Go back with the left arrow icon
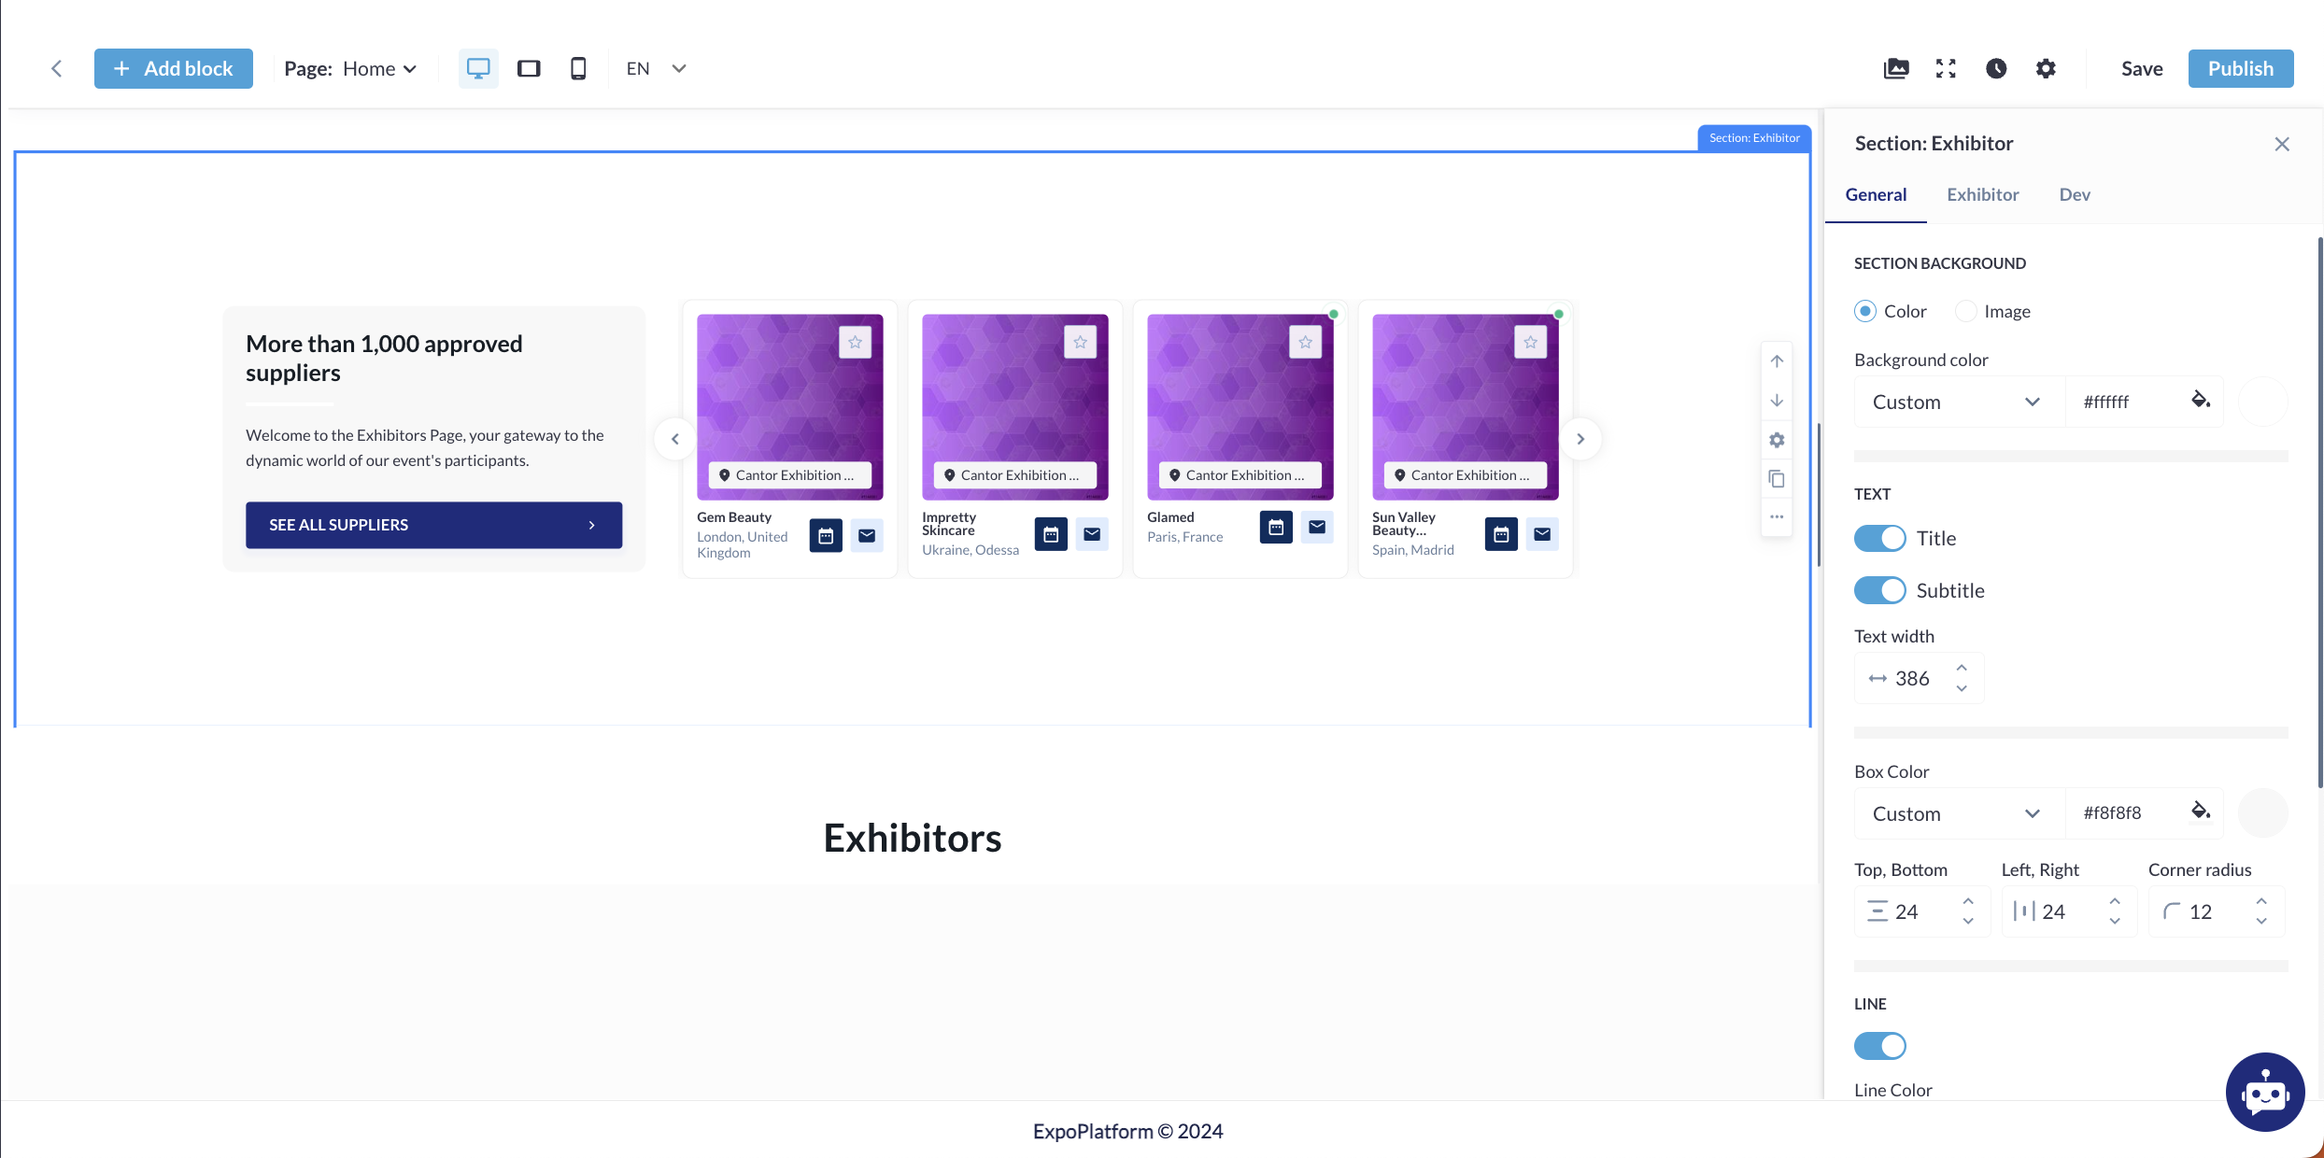This screenshot has height=1158, width=2324. tap(56, 68)
